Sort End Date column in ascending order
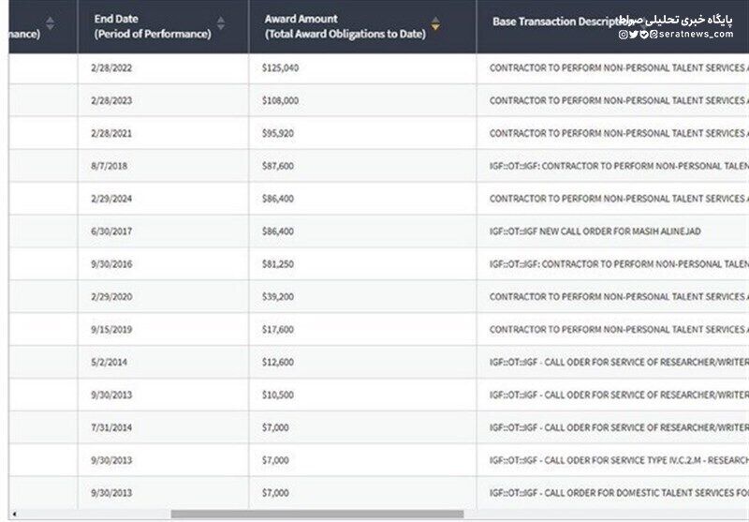 [221, 20]
